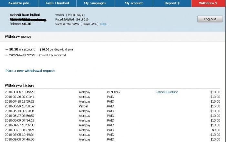The image size is (226, 142).
Task: Select the Deposit $ tab
Action: click(172, 3)
